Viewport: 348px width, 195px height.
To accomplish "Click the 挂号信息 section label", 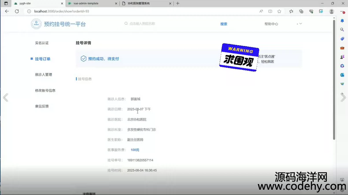I will (85, 79).
